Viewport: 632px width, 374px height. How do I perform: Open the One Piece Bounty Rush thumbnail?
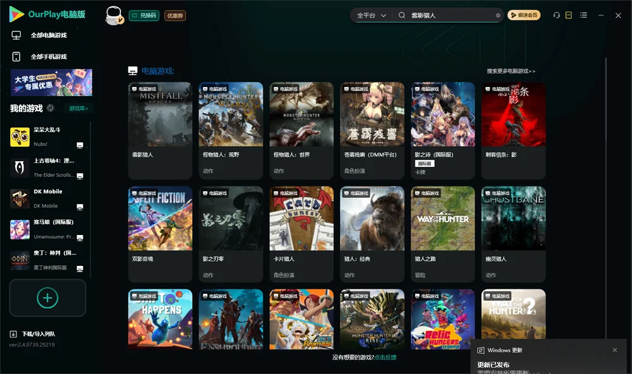(301, 319)
